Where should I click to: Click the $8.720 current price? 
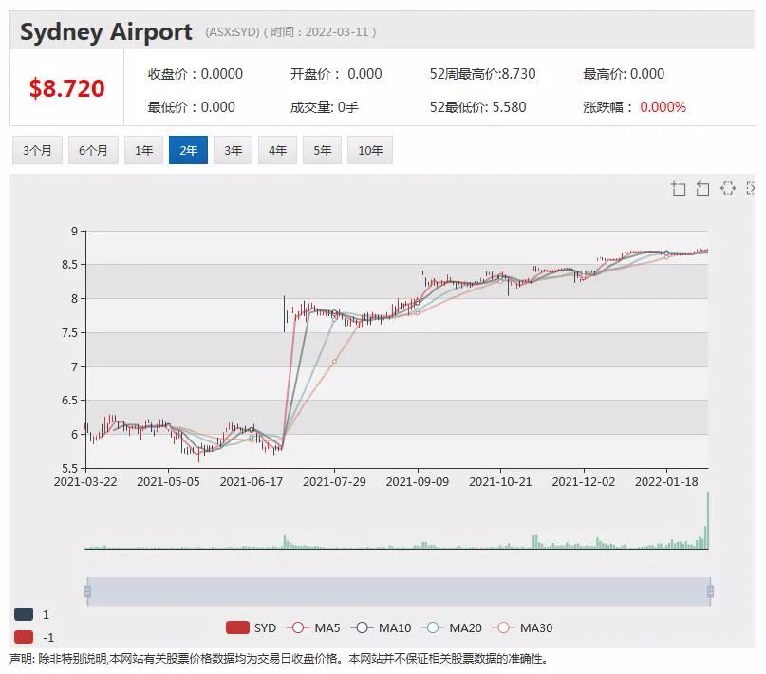67,88
